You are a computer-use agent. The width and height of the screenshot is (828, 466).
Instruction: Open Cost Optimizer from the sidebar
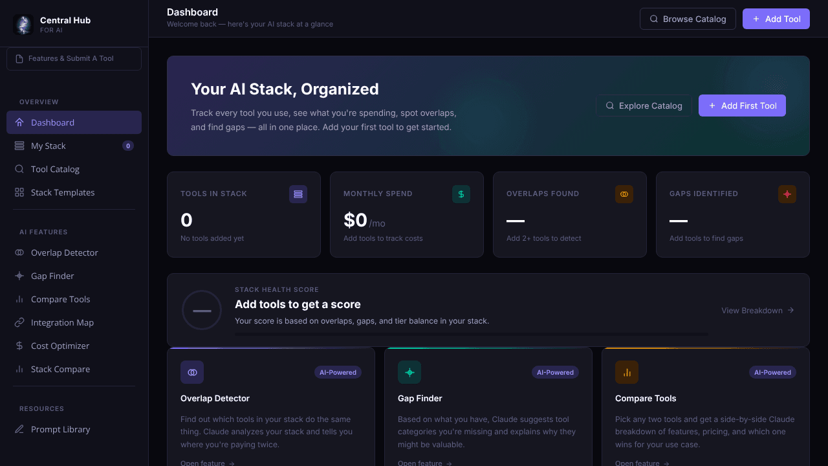74,346
